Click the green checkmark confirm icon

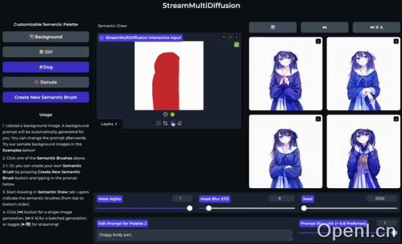[x=236, y=45]
